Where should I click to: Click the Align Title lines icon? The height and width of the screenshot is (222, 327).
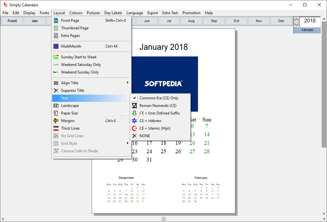[x=56, y=83]
